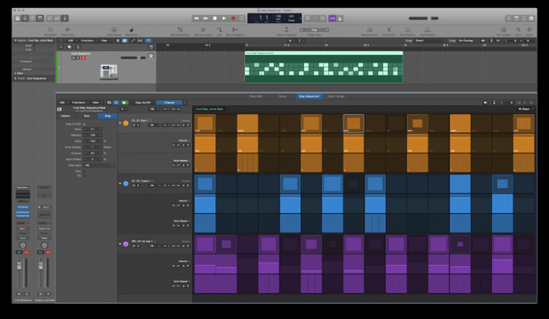Click Cut Section toolbar icon
This screenshot has width=549, height=319.
pos(389,31)
